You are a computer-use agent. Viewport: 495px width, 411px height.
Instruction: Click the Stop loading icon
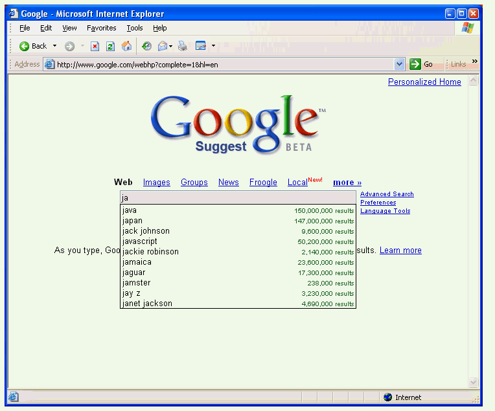point(95,46)
